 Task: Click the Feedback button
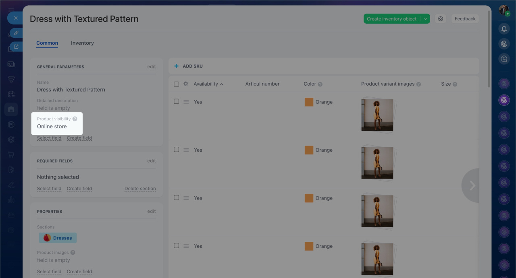[x=465, y=19]
